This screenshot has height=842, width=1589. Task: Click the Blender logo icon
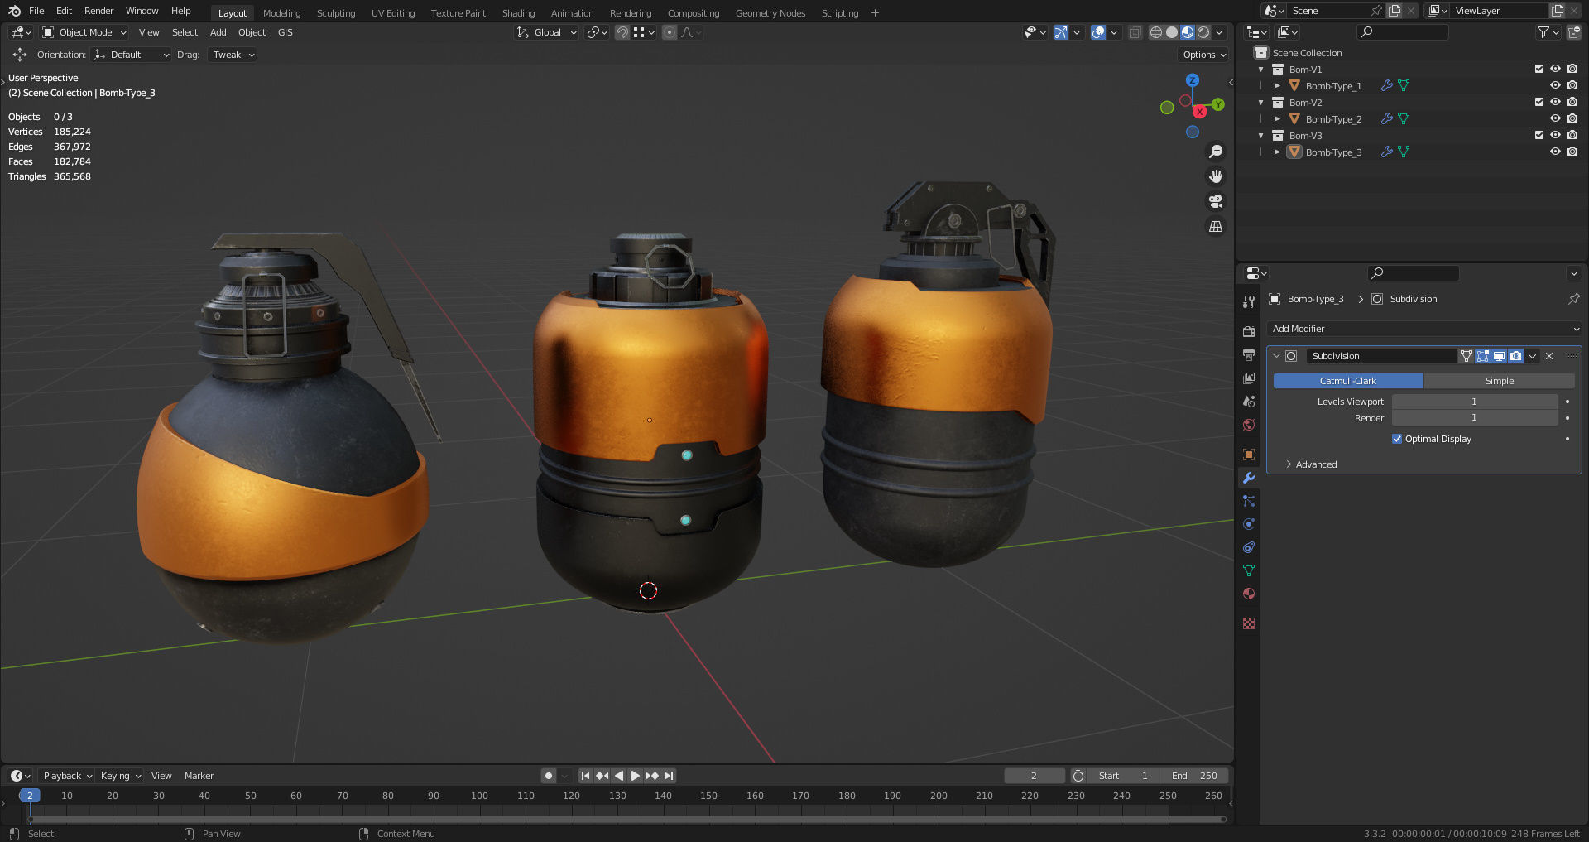(14, 11)
